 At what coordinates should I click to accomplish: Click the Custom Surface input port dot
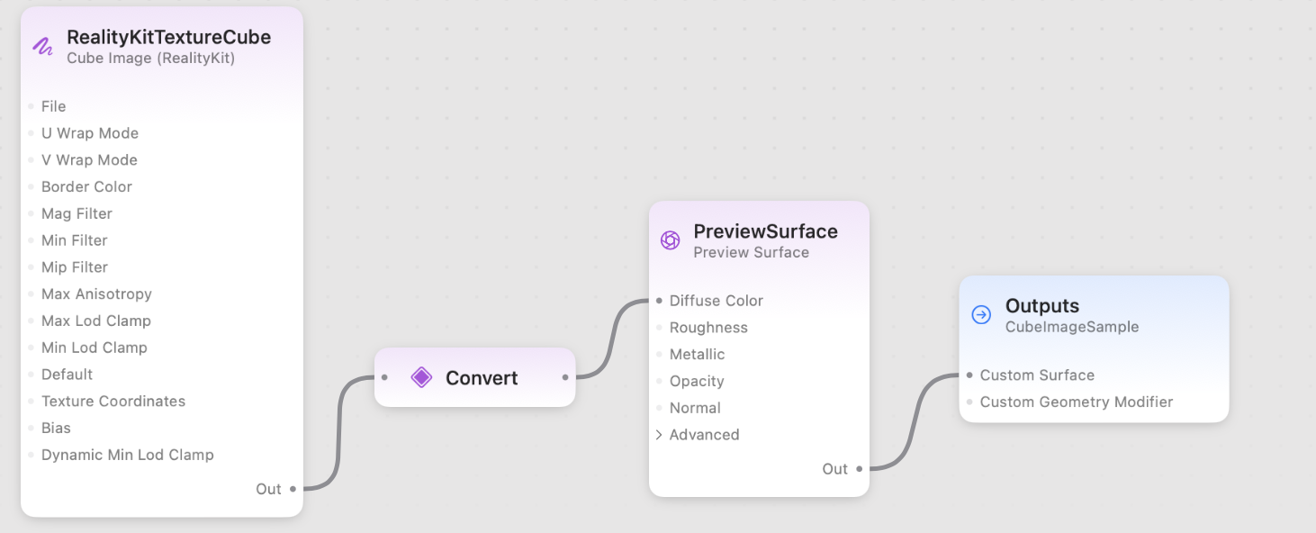(968, 375)
